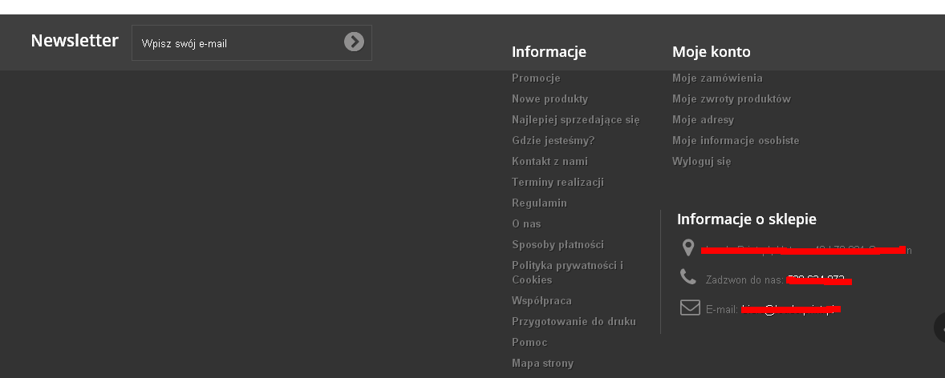The height and width of the screenshot is (378, 945).
Task: View Terminy realizacji page
Action: [558, 183]
